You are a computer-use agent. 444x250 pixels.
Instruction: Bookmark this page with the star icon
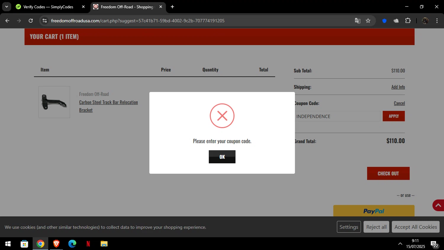(368, 21)
